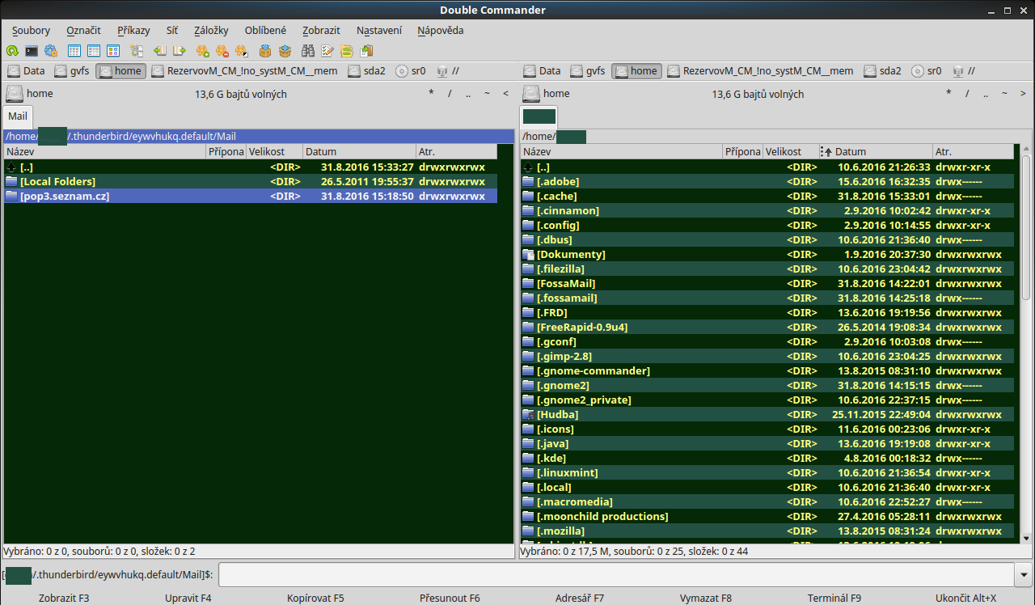
Task: Select the [Dokumenty] folder row
Action: click(767, 254)
